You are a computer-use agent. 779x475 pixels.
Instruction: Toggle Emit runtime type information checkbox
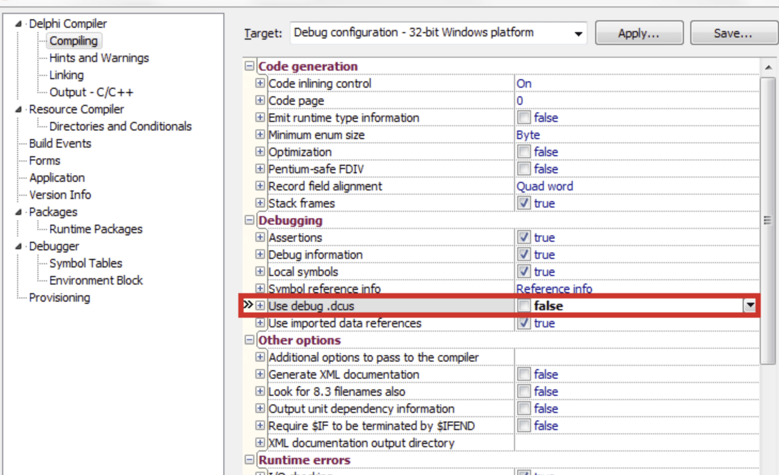tap(524, 117)
